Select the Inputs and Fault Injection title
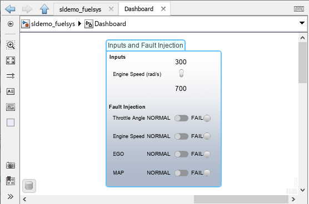Viewport: 309px width, 204px height. pyautogui.click(x=146, y=45)
